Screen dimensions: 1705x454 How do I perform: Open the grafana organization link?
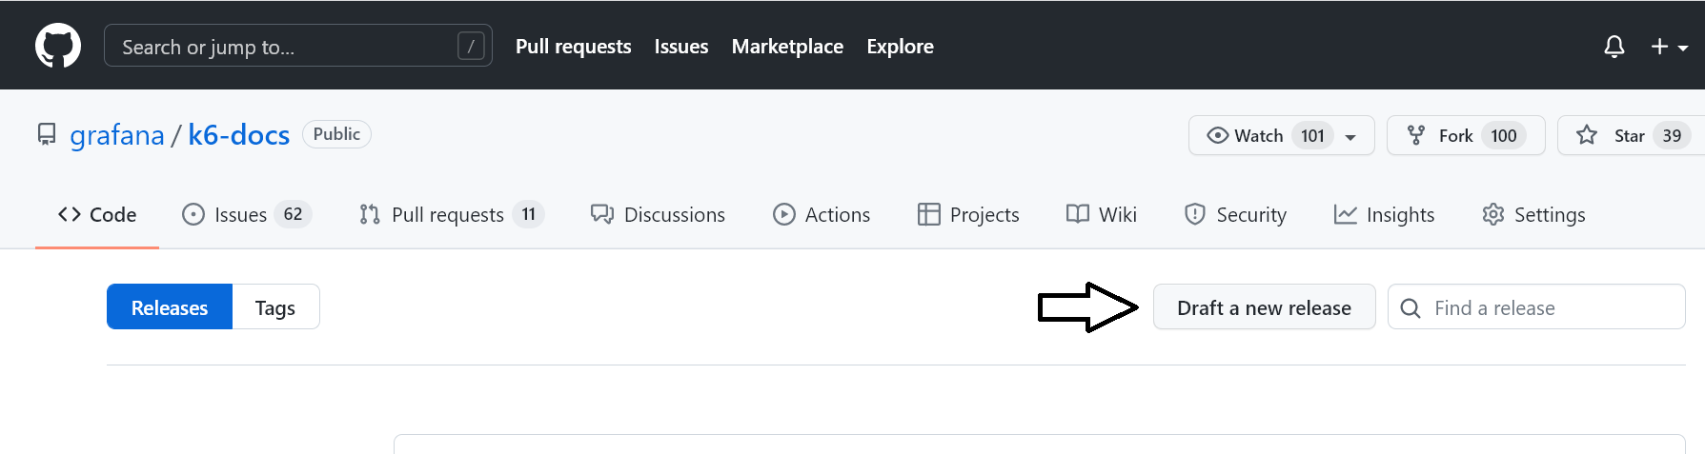pyautogui.click(x=117, y=135)
